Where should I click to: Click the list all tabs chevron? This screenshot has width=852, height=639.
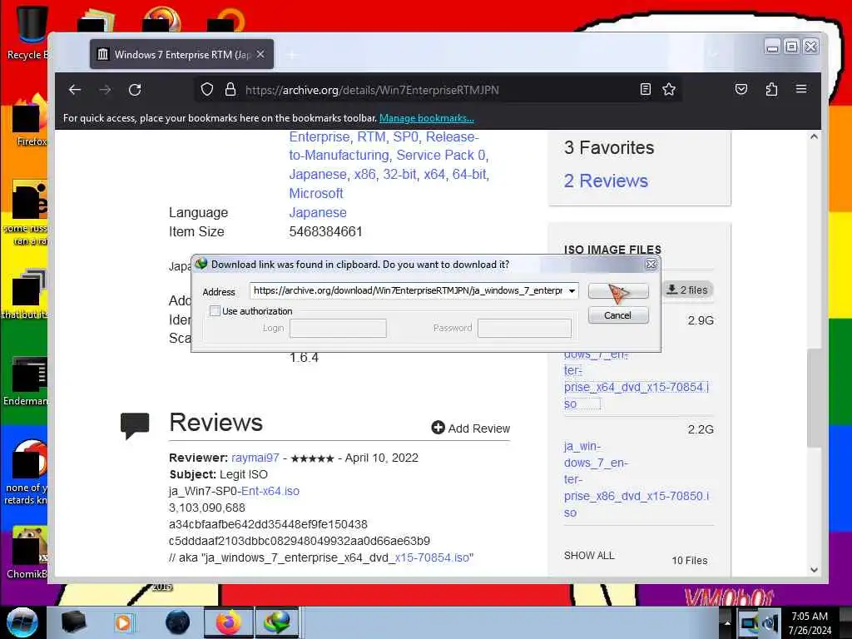(x=713, y=54)
